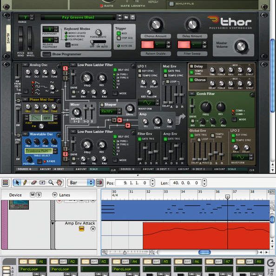Click the Master Volume knob

pos(241,46)
